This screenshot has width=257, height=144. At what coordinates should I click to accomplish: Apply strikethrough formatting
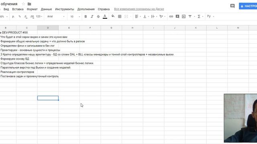point(98,16)
